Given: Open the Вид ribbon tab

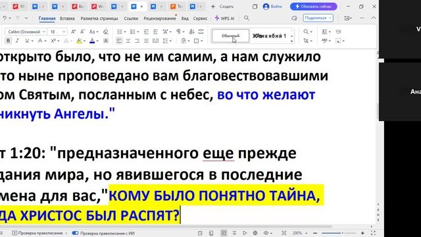Looking at the screenshot, I should (x=185, y=18).
